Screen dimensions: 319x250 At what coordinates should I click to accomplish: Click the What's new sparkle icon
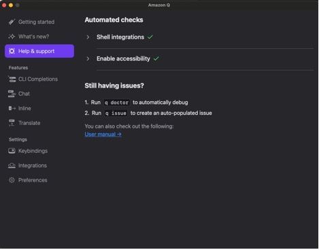tap(12, 37)
